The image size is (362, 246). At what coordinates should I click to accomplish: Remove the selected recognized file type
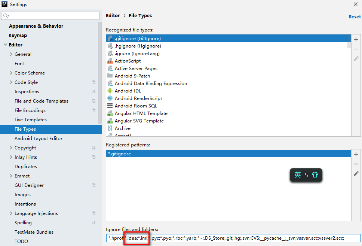(x=356, y=49)
